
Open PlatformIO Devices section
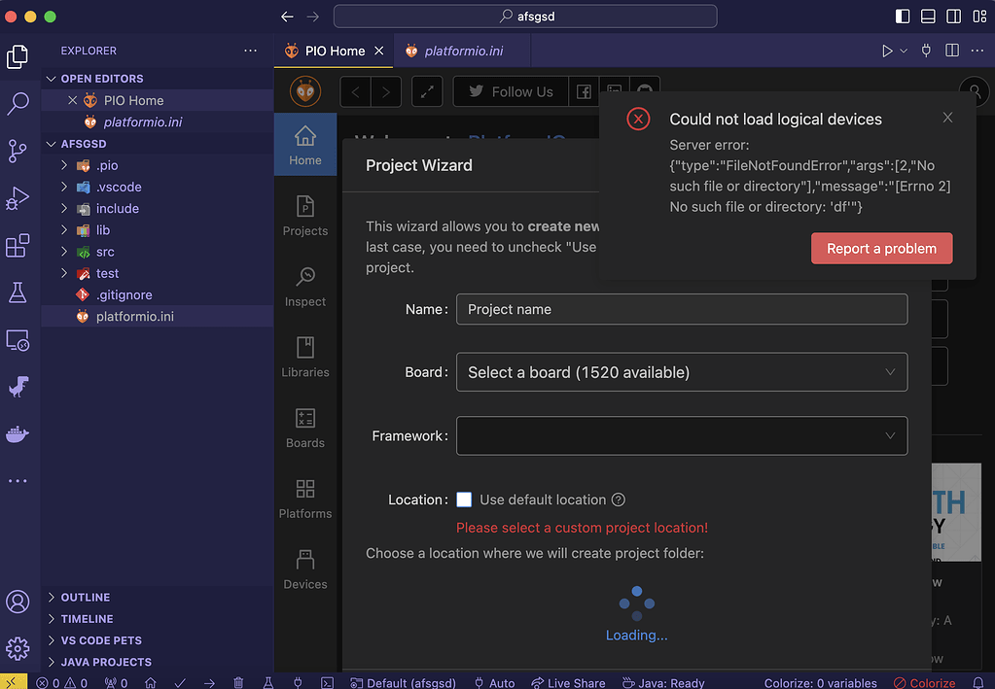(x=305, y=568)
